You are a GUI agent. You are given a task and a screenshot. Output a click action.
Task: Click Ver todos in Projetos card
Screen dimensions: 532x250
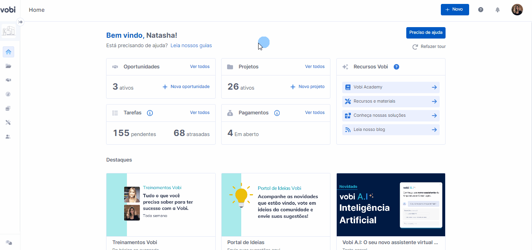pos(315,67)
